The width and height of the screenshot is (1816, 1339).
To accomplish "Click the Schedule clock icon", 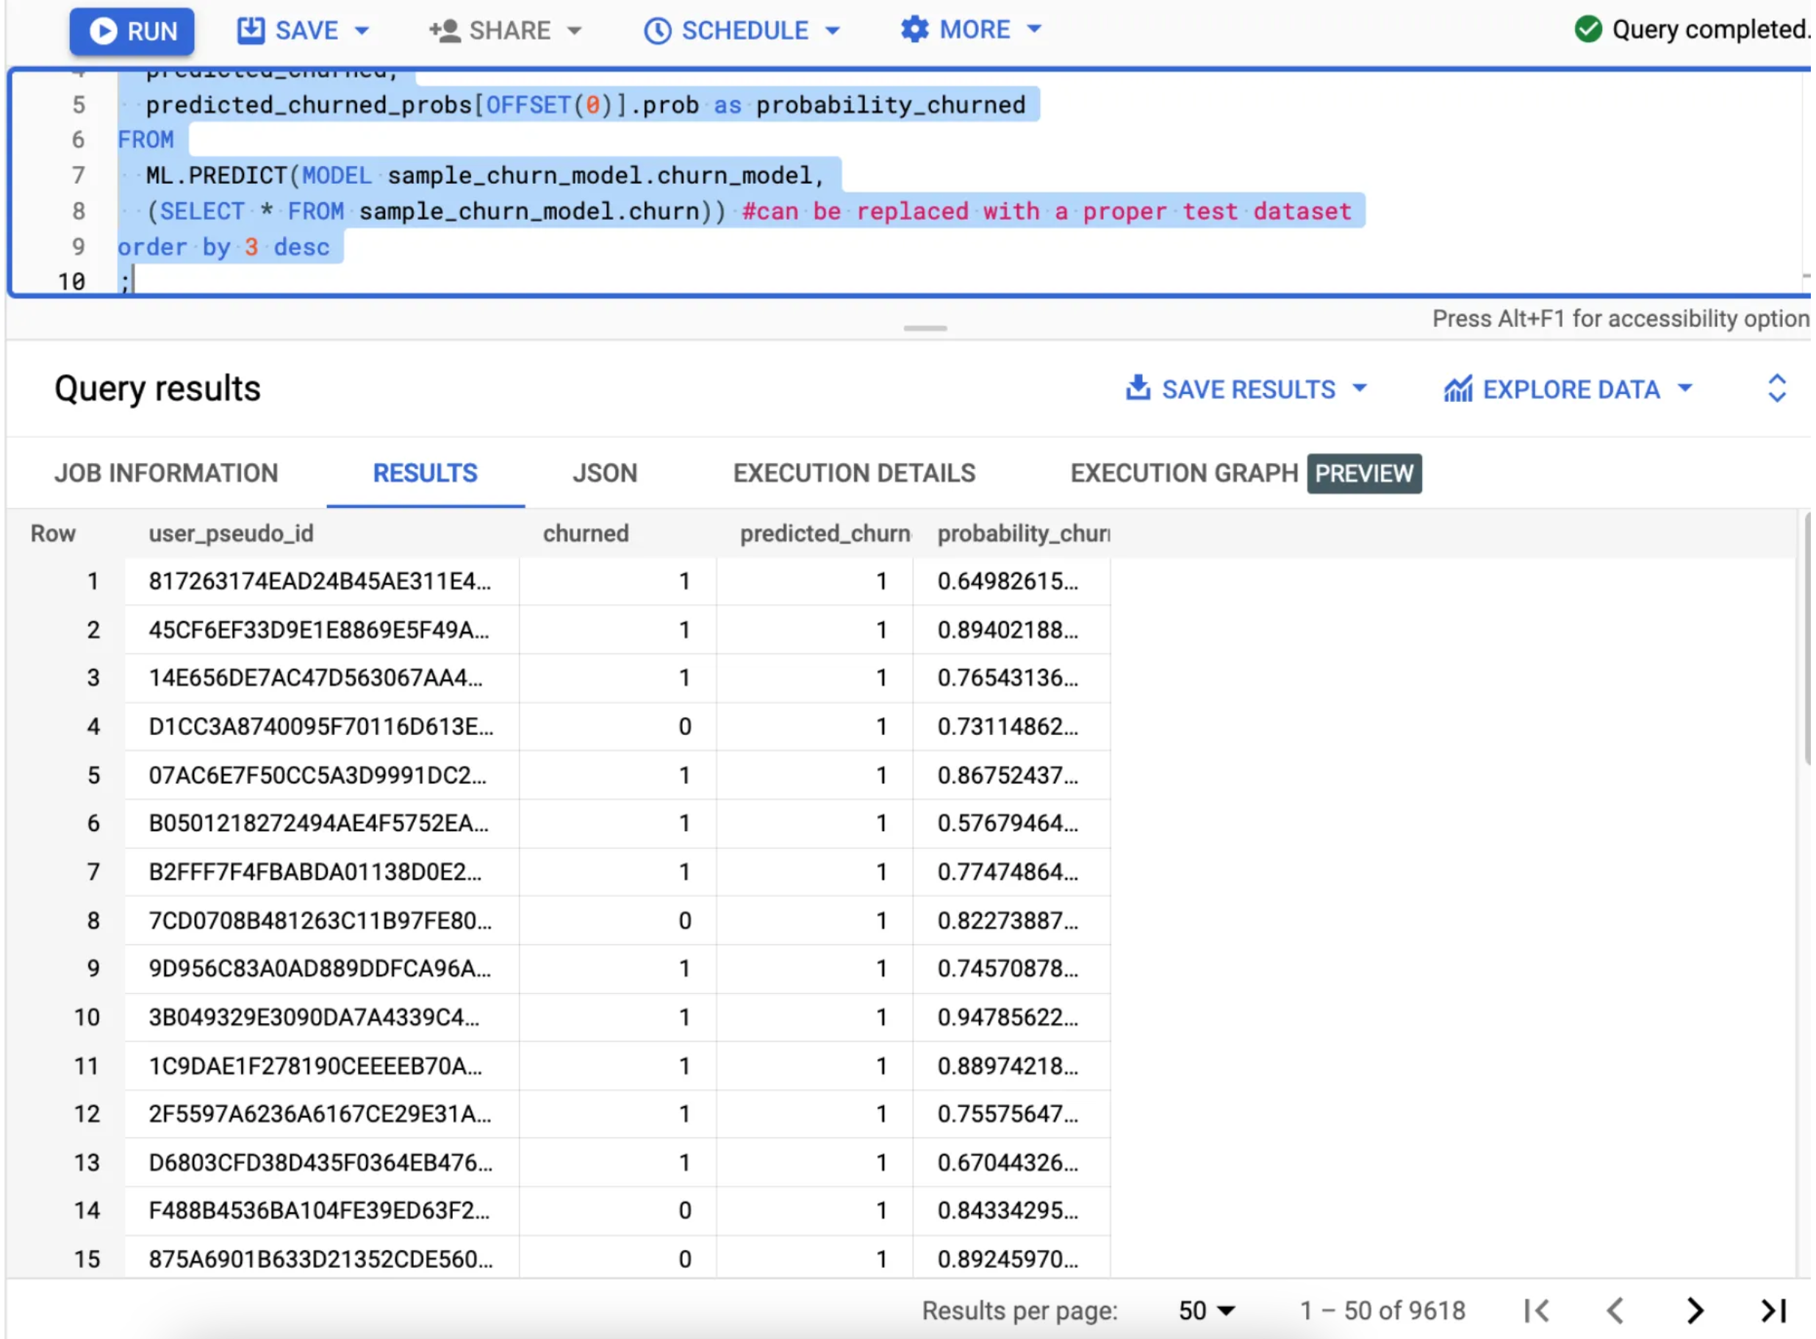I will click(x=657, y=31).
